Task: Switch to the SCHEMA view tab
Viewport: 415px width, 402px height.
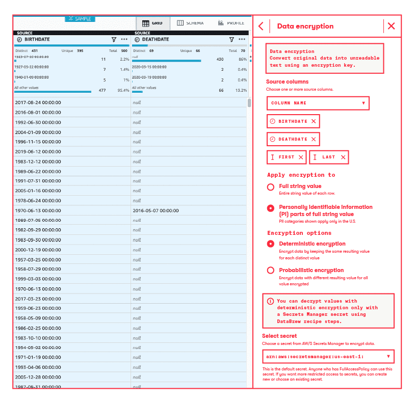Action: coord(190,23)
